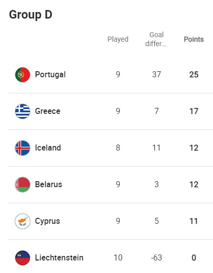Click the Points column header
This screenshot has width=213, height=273.
(193, 39)
